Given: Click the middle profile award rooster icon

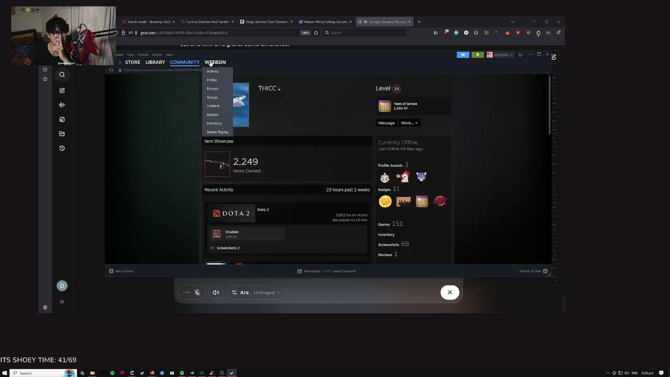Looking at the screenshot, I should pyautogui.click(x=403, y=176).
